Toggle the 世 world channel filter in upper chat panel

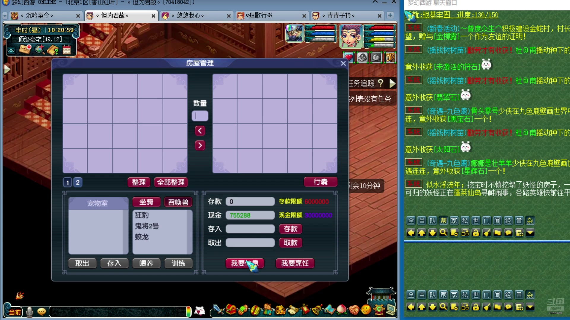point(476,220)
